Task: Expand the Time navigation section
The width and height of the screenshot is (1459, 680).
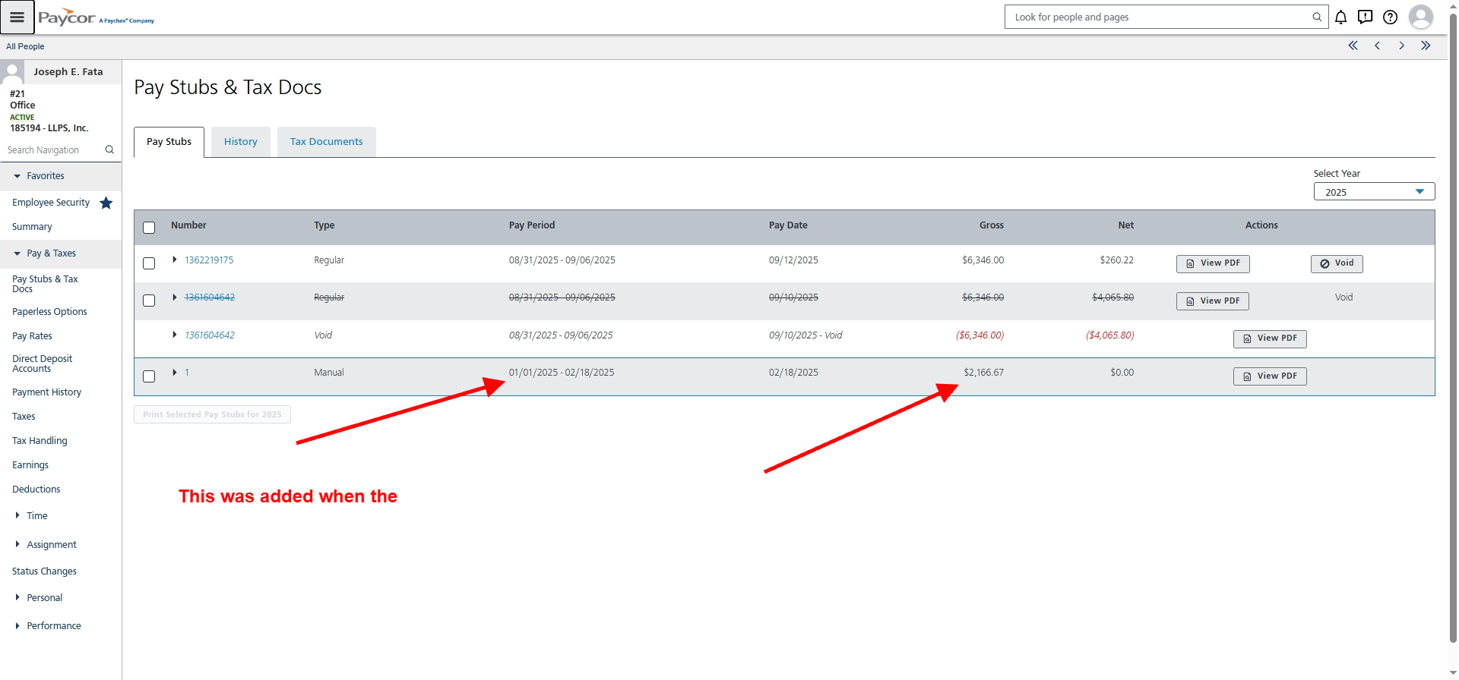Action: 17,515
